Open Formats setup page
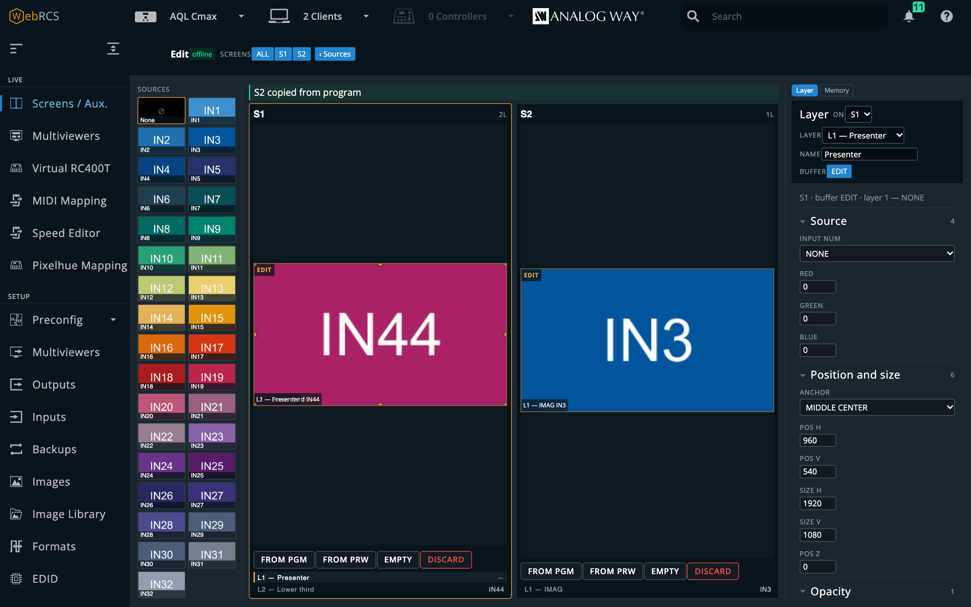The height and width of the screenshot is (607, 971). click(65, 546)
